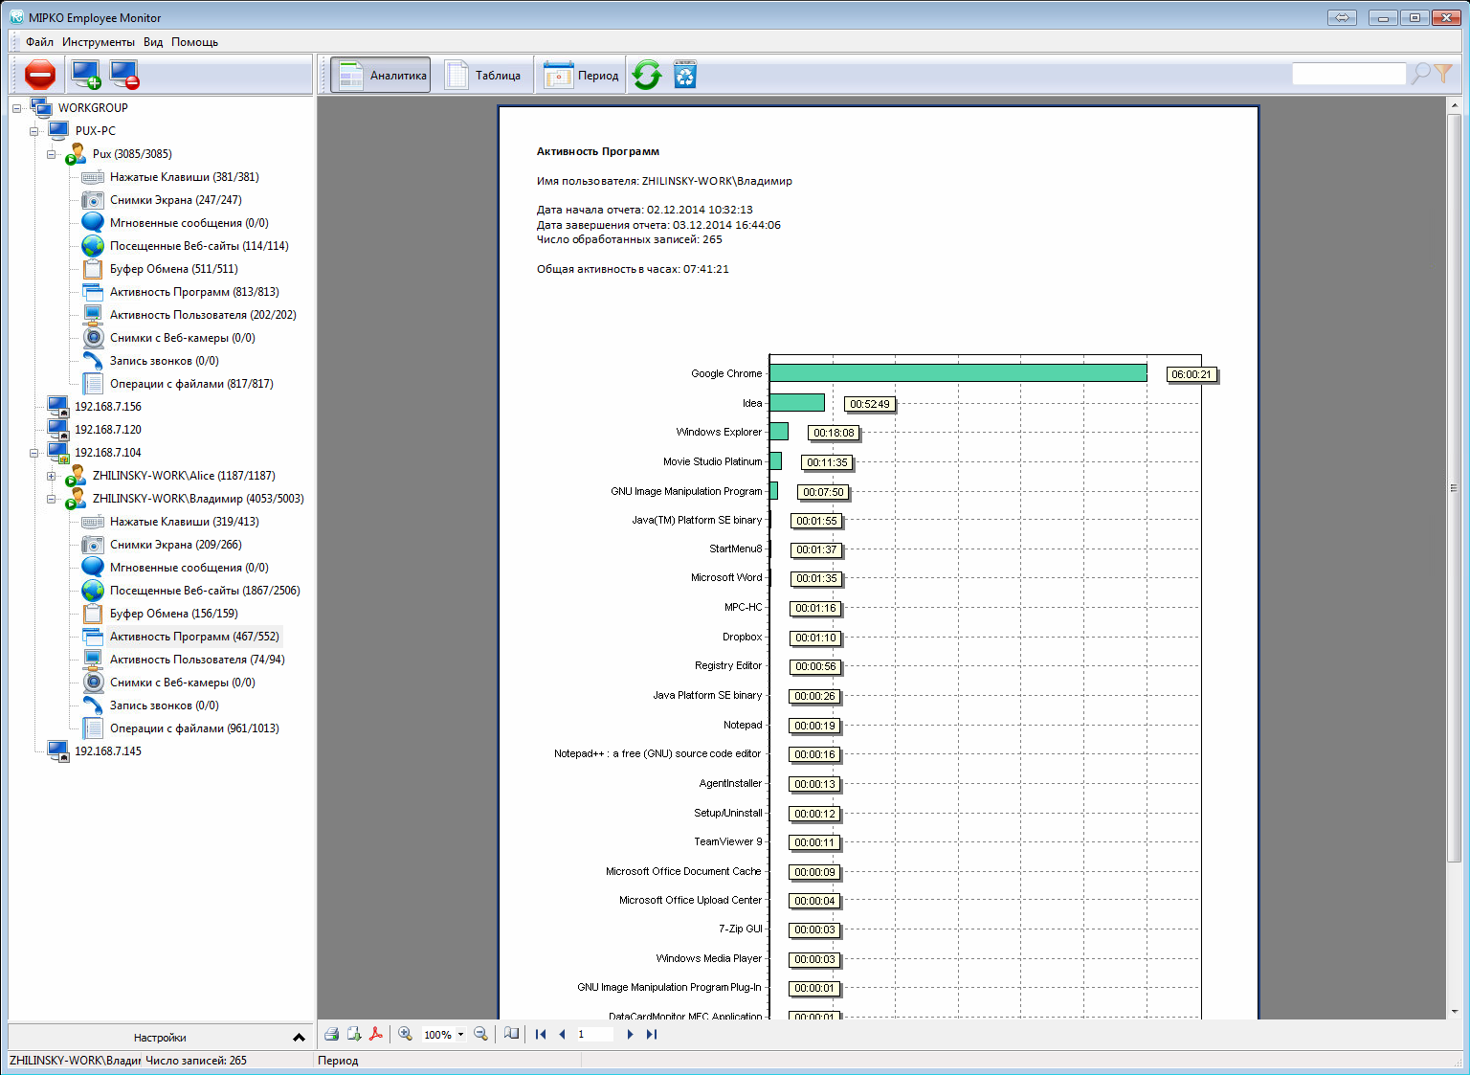Collapse the Pux (3085/3085) user node
The image size is (1470, 1075).
pos(51,154)
